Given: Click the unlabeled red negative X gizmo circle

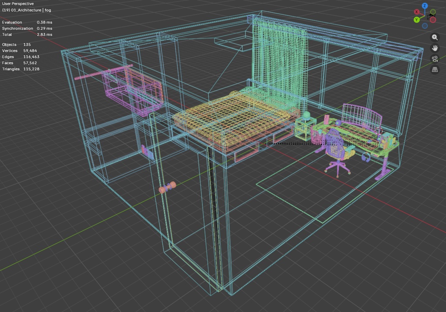Looking at the screenshot, I should click(x=433, y=20).
